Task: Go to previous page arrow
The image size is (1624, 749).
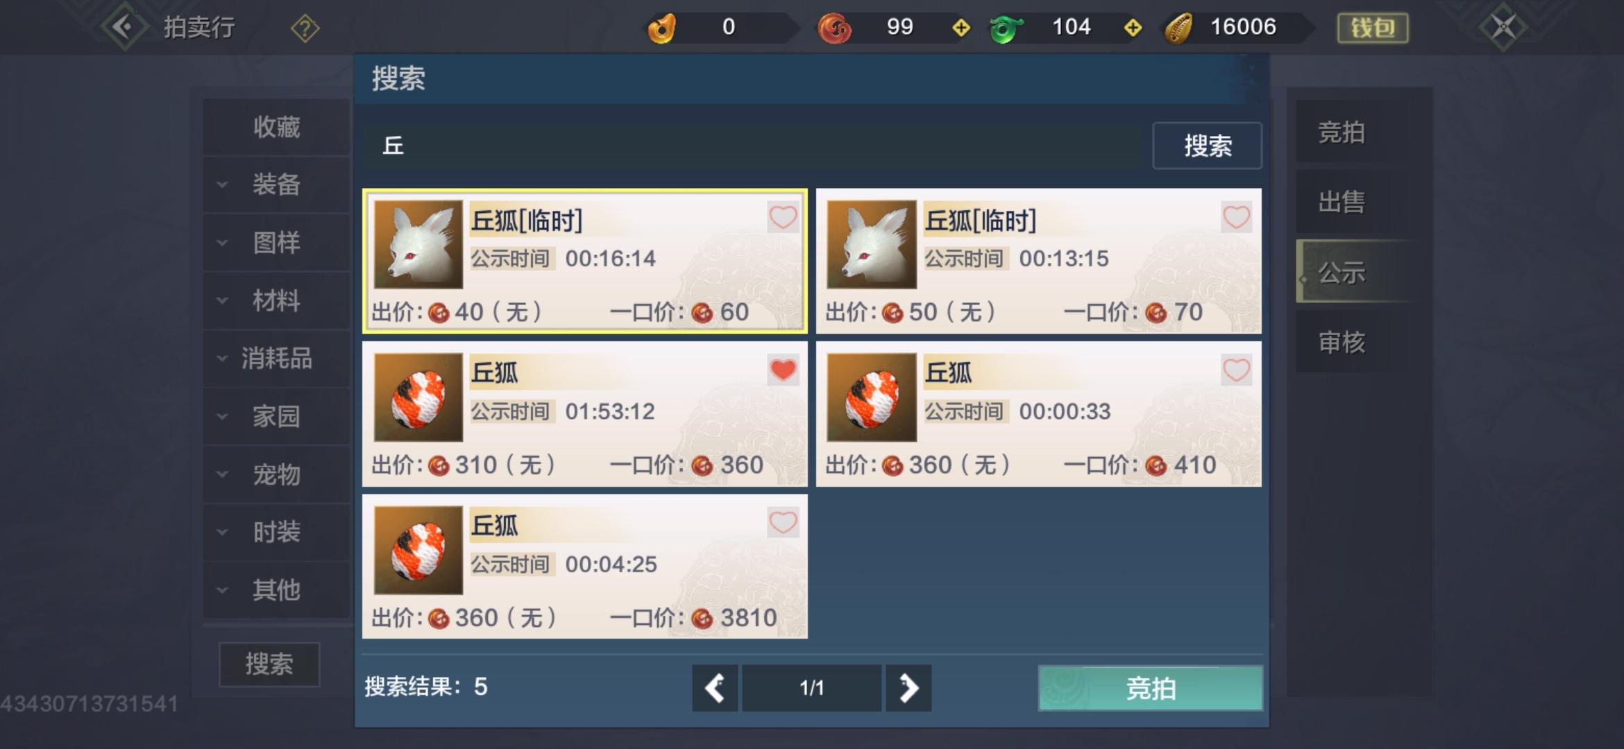Action: 715,688
